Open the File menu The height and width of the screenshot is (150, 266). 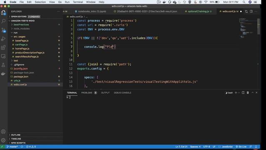click(x=22, y=2)
